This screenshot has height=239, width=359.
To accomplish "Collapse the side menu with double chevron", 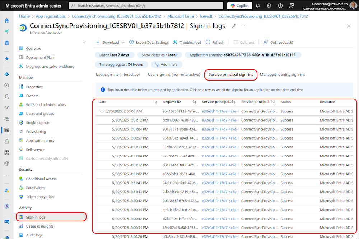I will [x=84, y=42].
